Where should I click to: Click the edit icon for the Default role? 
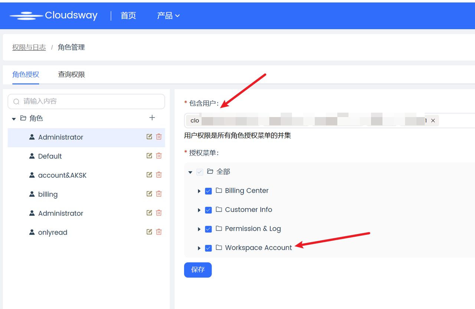coord(149,156)
